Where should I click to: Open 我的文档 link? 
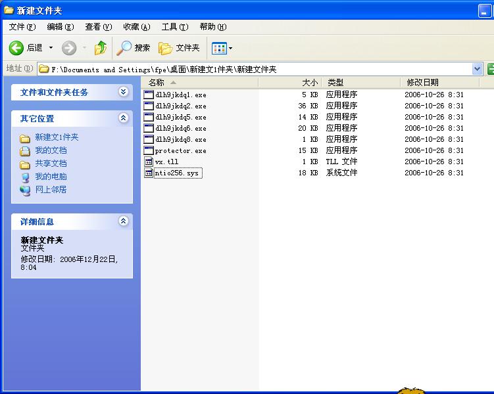point(51,150)
